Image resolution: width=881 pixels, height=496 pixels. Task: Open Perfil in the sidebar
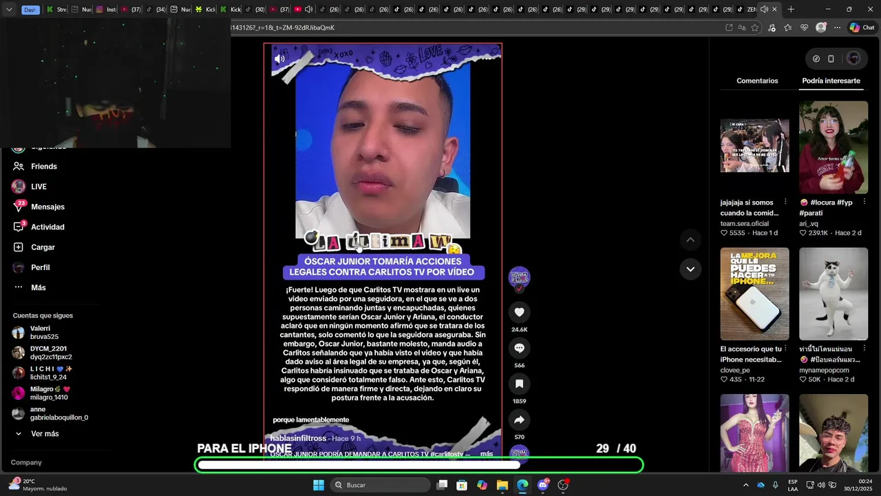[40, 267]
